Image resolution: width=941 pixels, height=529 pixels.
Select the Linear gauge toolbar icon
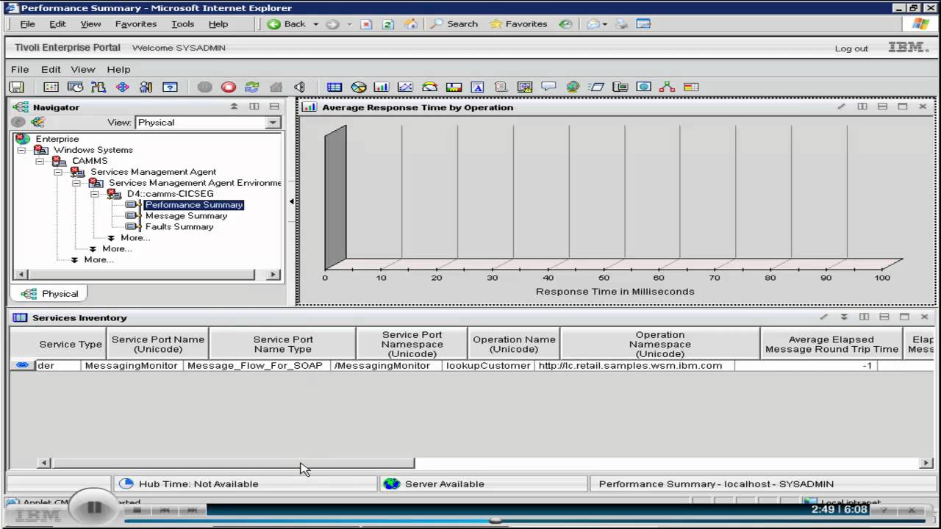(x=454, y=87)
